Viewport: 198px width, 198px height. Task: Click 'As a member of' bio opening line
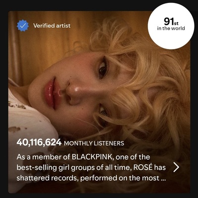(x=43, y=157)
